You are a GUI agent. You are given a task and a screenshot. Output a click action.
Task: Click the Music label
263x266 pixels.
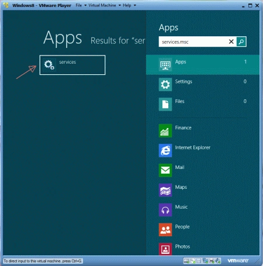click(181, 207)
